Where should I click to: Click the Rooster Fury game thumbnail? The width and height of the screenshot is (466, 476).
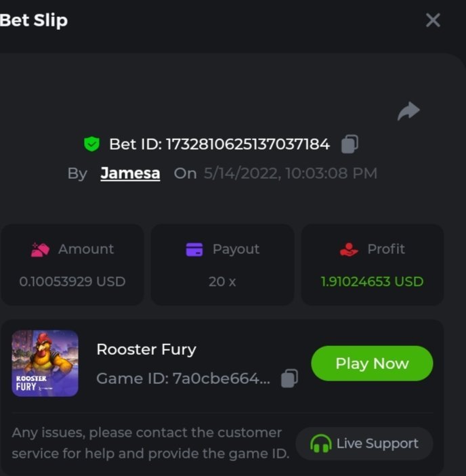pyautogui.click(x=45, y=363)
